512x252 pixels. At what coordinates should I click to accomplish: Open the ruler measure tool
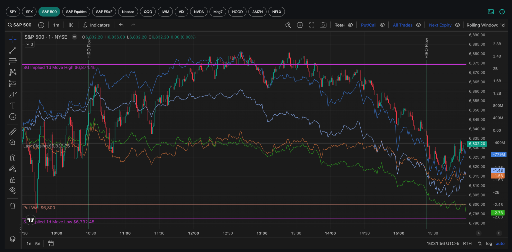pyautogui.click(x=12, y=131)
